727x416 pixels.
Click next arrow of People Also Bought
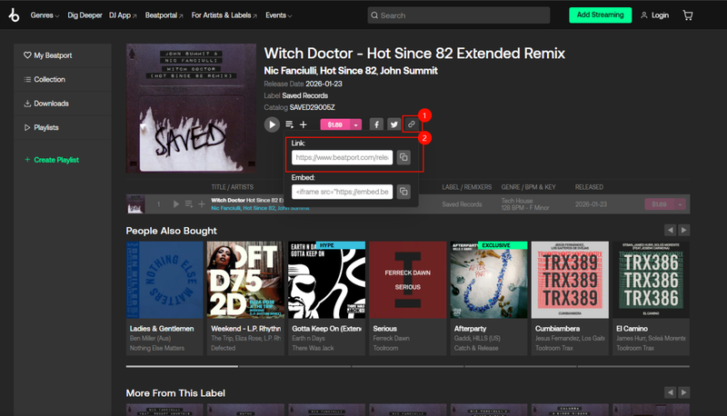click(684, 230)
